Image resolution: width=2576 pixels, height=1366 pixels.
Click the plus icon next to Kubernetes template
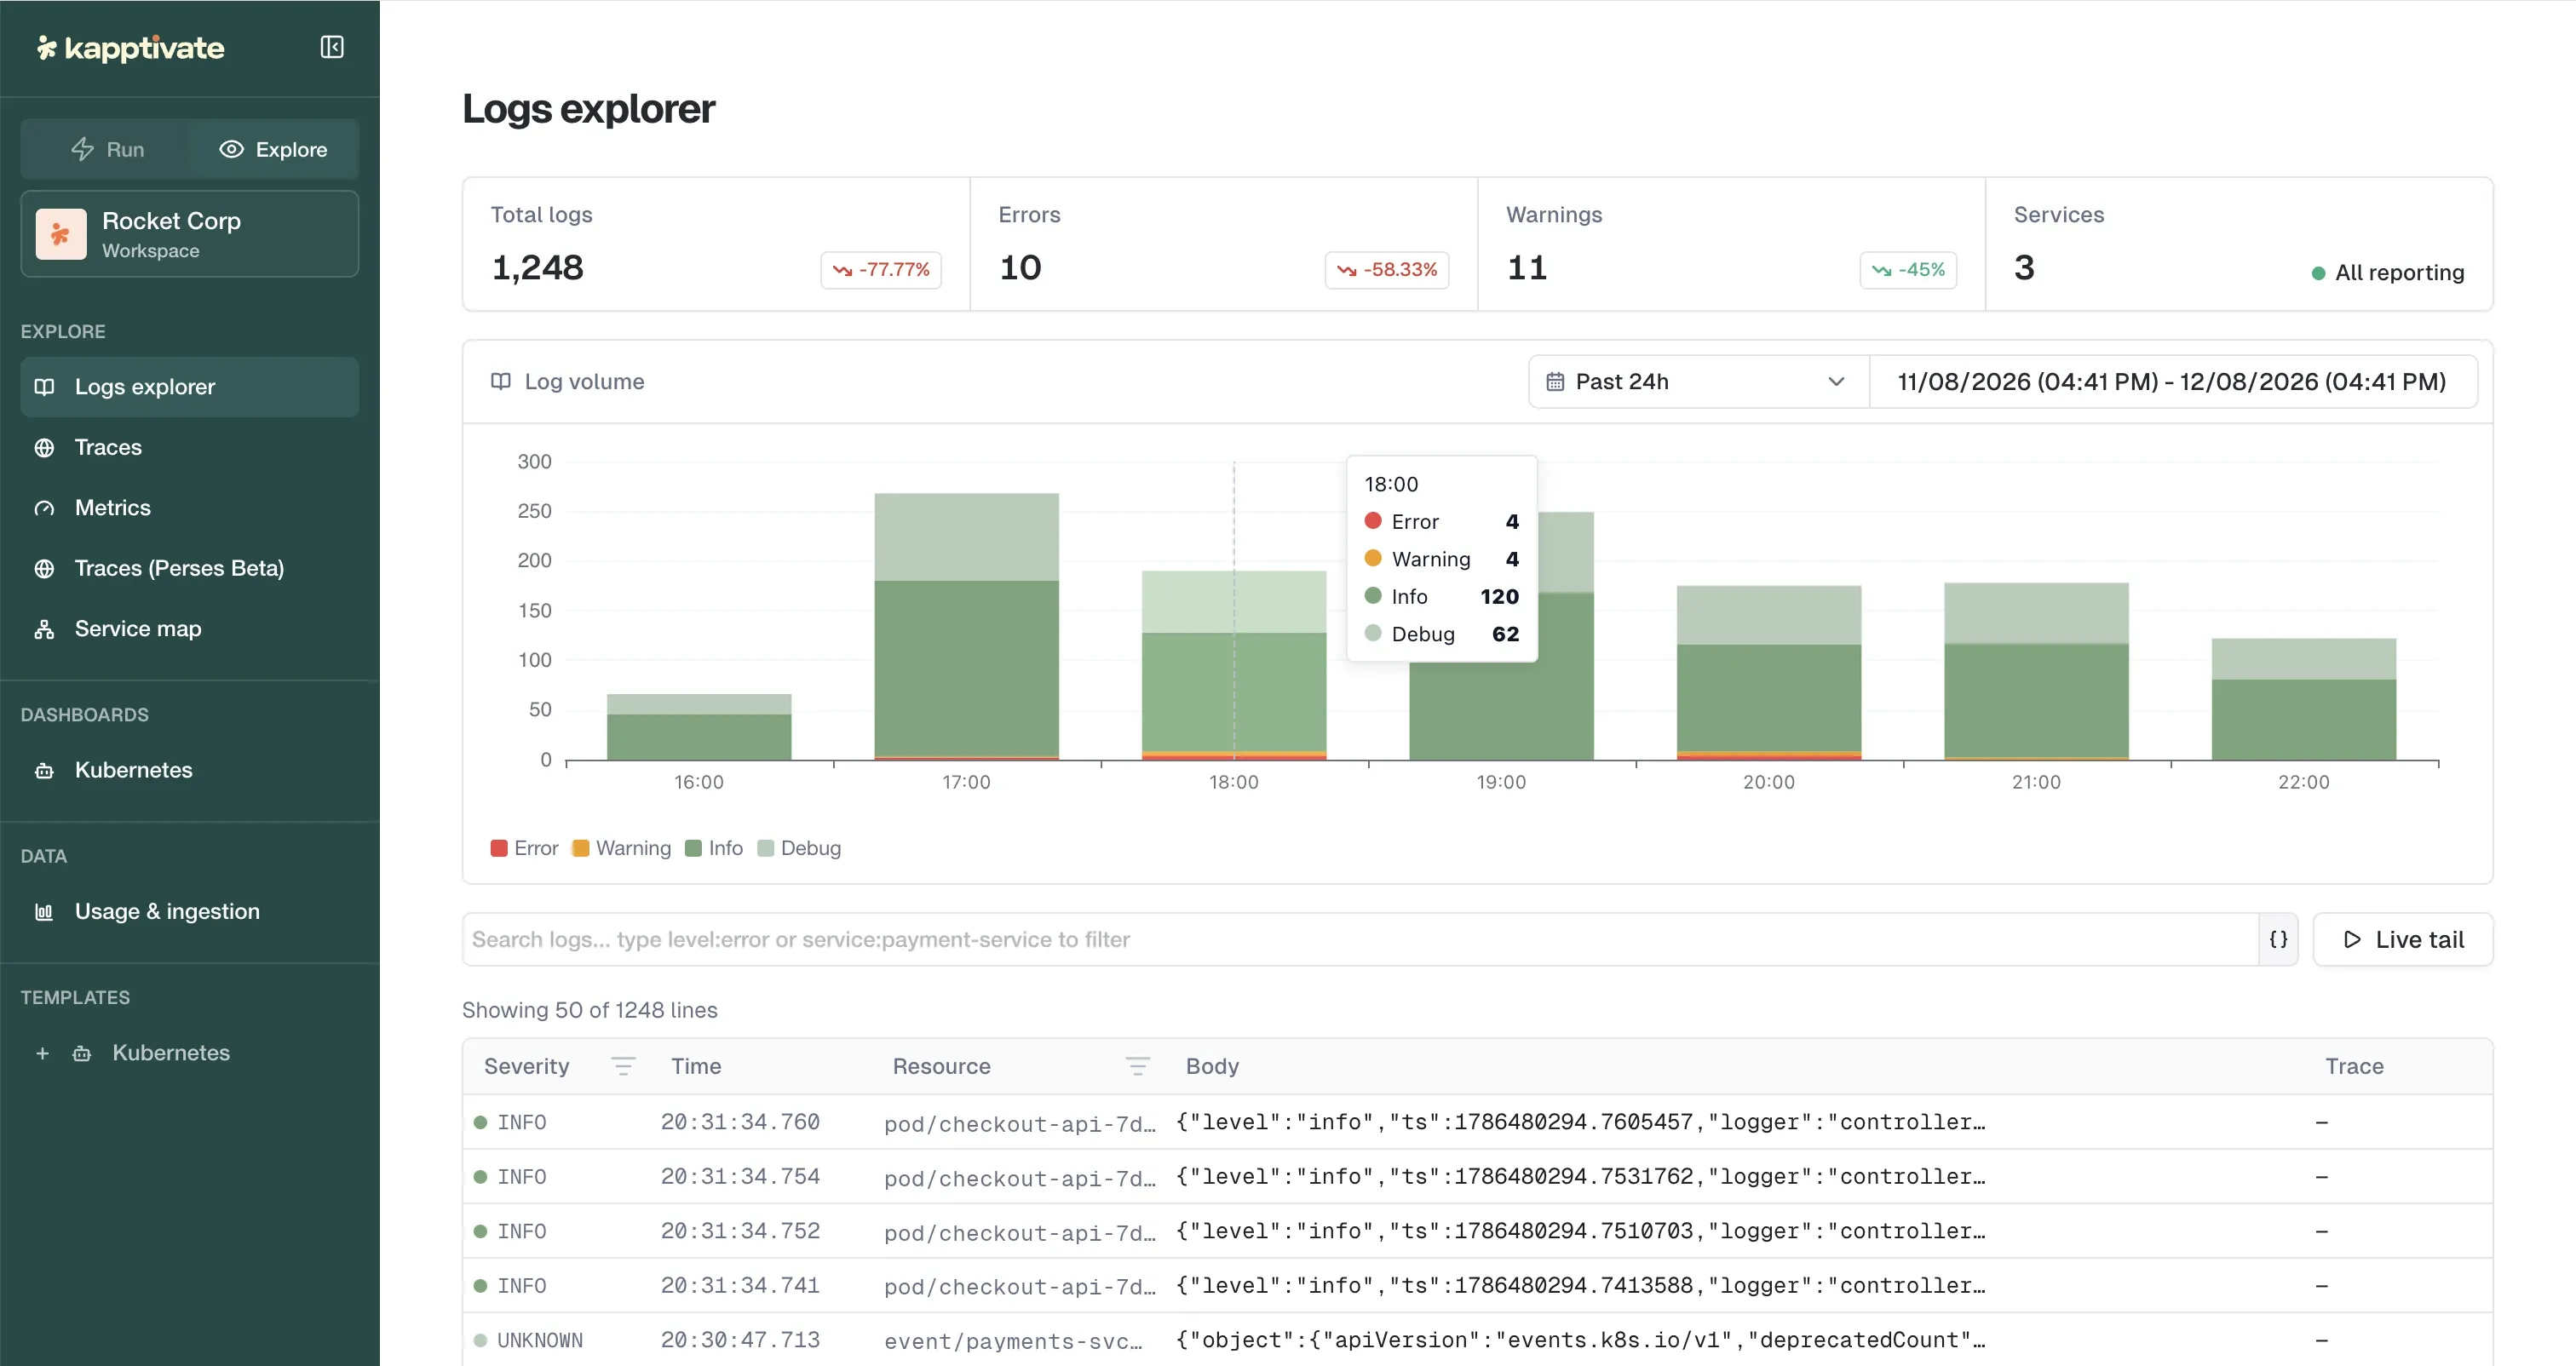point(42,1053)
